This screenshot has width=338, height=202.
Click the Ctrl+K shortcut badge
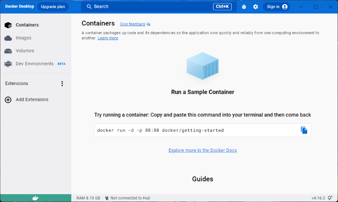[x=222, y=7]
